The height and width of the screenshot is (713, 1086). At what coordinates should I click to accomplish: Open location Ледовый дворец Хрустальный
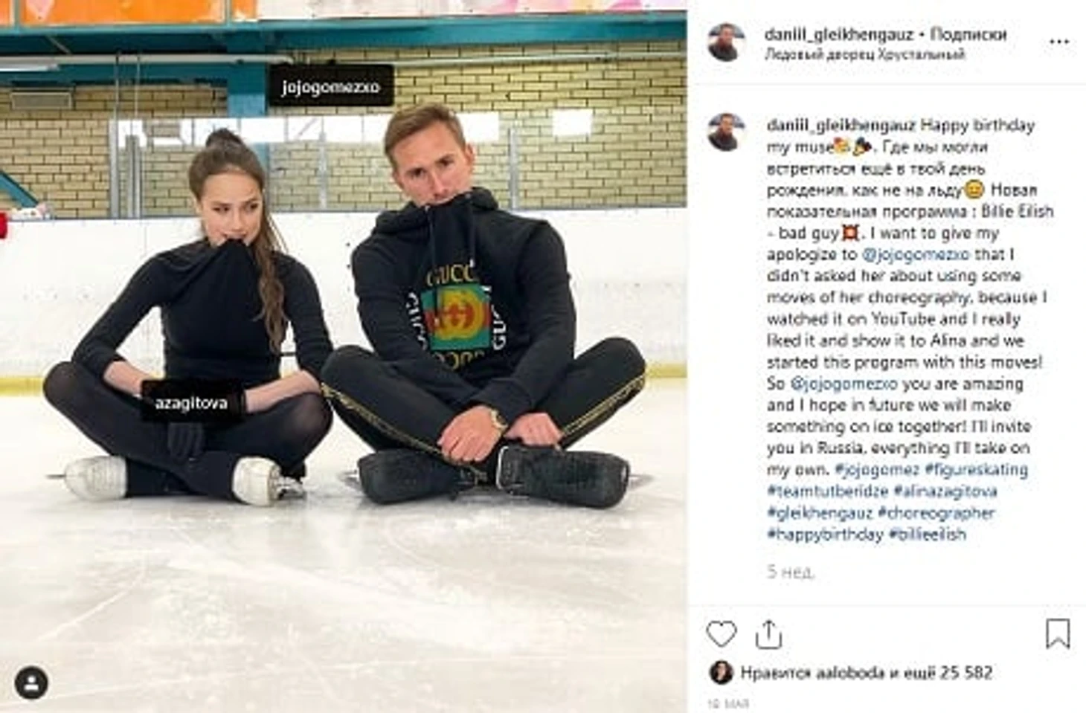(864, 54)
